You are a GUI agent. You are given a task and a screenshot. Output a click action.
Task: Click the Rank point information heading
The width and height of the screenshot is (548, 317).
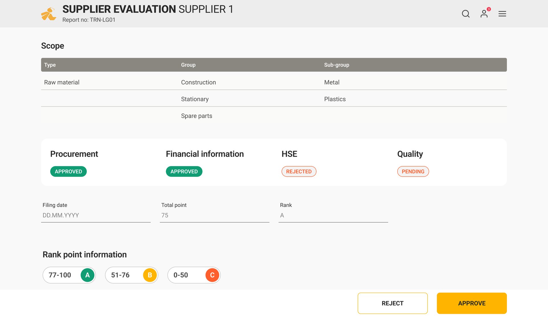tap(84, 255)
